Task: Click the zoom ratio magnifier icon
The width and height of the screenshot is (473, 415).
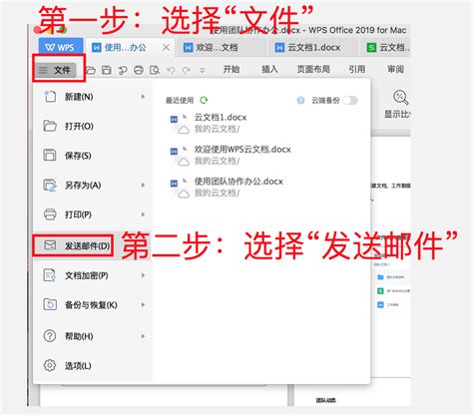Action: [x=400, y=97]
